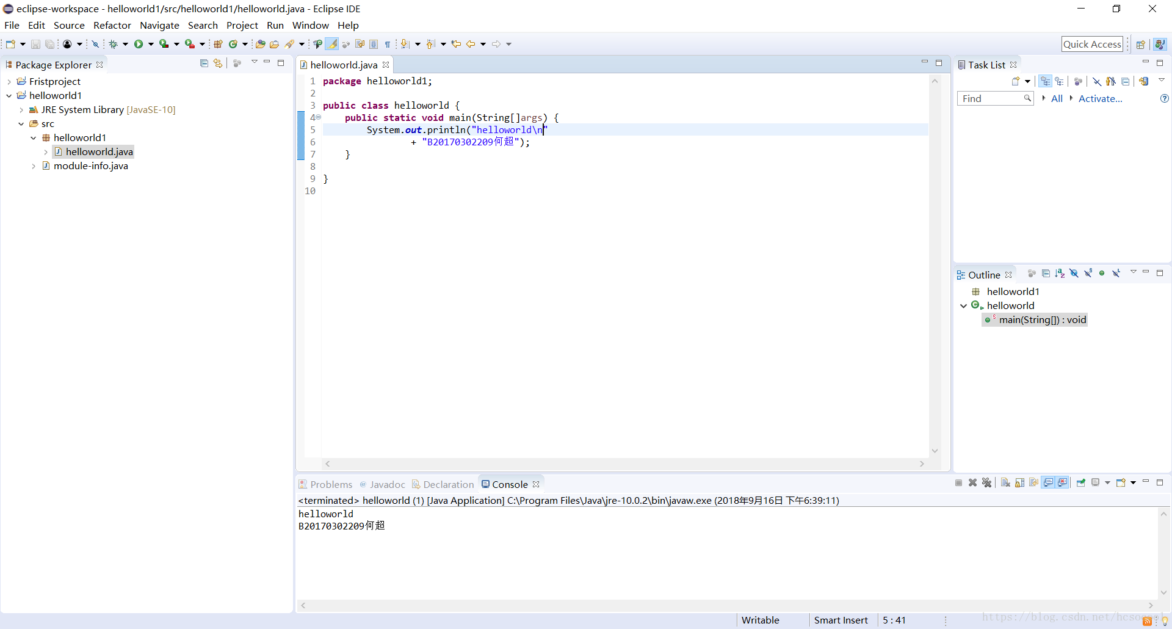Open the Source menu
The width and height of the screenshot is (1172, 629).
pos(69,26)
